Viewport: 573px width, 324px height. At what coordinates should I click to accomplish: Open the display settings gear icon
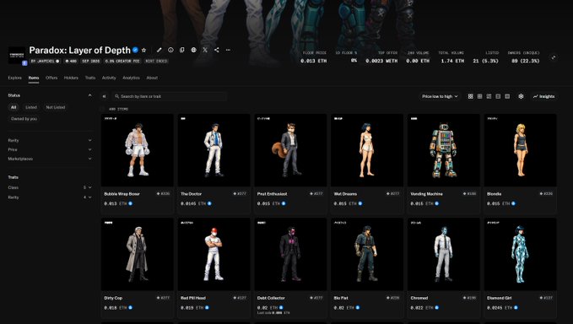(x=522, y=96)
